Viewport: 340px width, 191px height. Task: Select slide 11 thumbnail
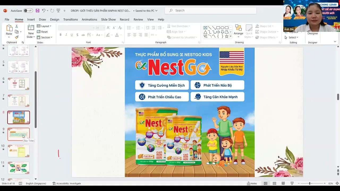pyautogui.click(x=19, y=168)
